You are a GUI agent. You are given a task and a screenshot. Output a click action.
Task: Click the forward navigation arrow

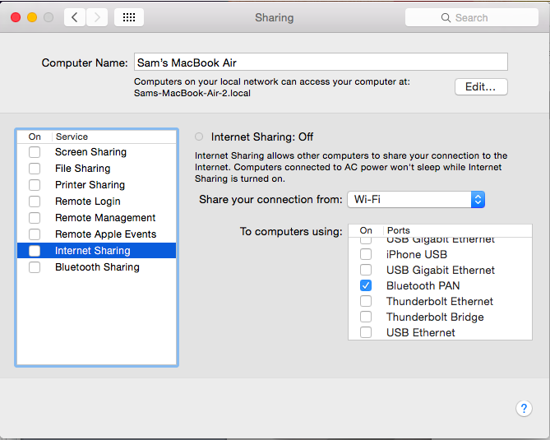pos(97,17)
